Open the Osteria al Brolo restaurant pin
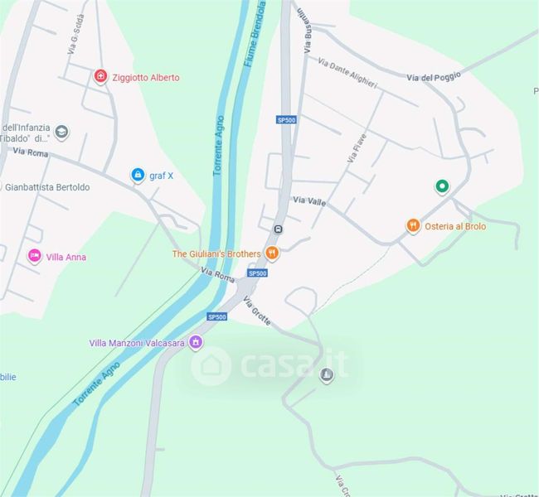This screenshot has width=539, height=497. coord(413,225)
